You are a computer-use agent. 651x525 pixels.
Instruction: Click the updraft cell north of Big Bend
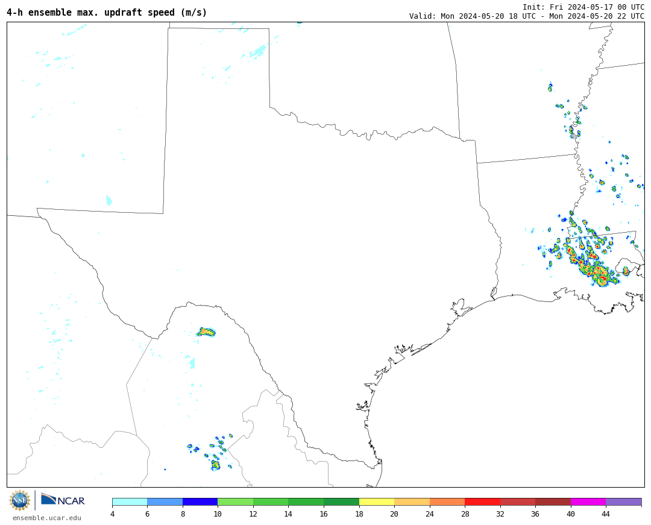[206, 332]
